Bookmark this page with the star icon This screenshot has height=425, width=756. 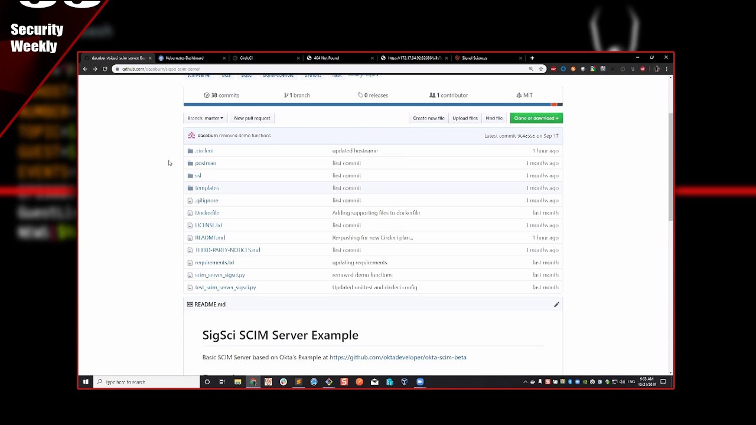[540, 69]
